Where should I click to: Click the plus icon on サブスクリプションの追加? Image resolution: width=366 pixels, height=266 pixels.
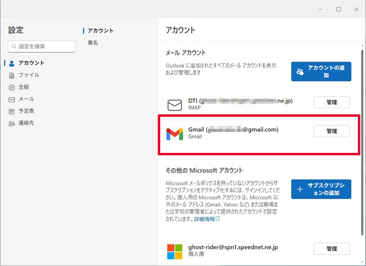click(x=300, y=189)
